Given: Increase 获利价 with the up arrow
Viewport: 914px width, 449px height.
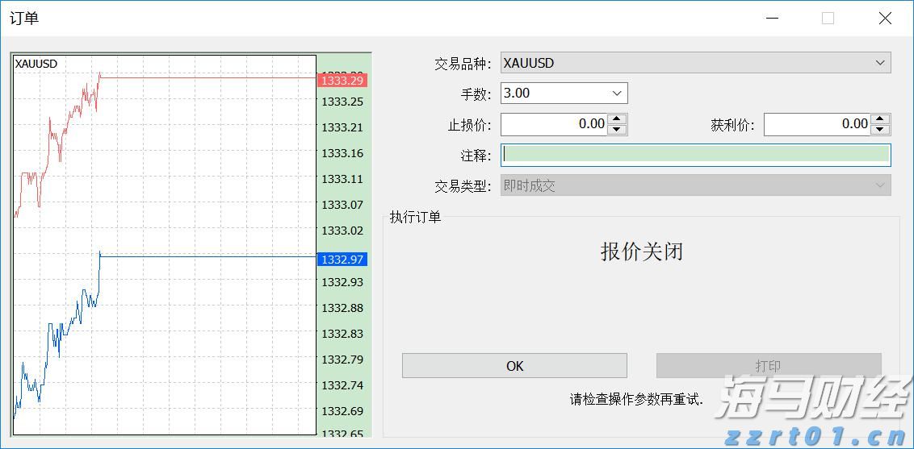Looking at the screenshot, I should click(x=880, y=119).
